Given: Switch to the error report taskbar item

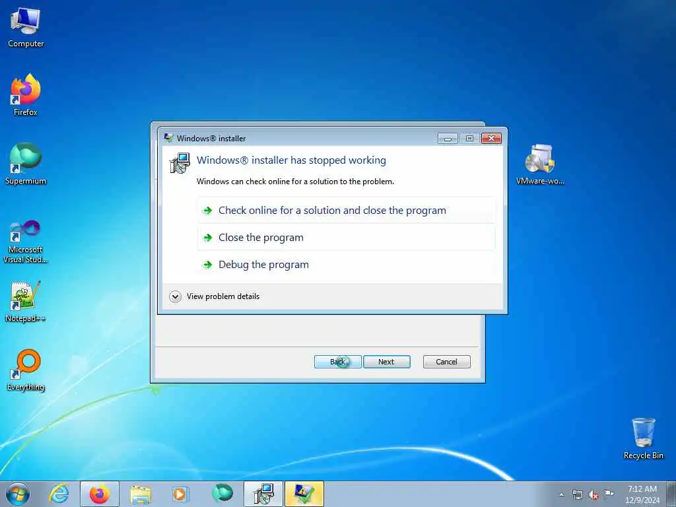Looking at the screenshot, I should (x=304, y=494).
